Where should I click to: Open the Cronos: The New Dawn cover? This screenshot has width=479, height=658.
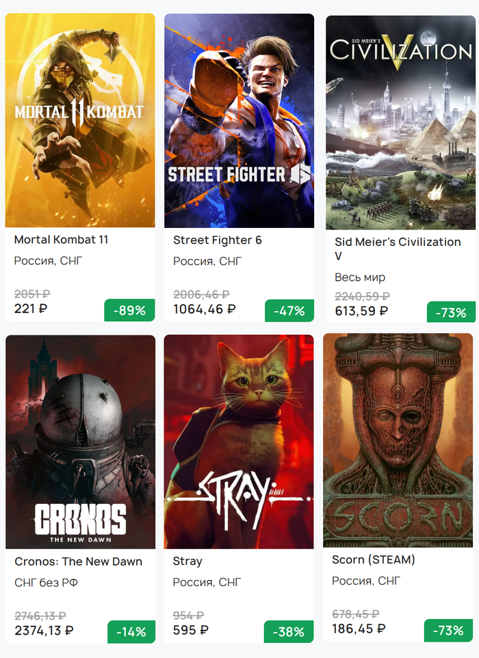pyautogui.click(x=80, y=442)
